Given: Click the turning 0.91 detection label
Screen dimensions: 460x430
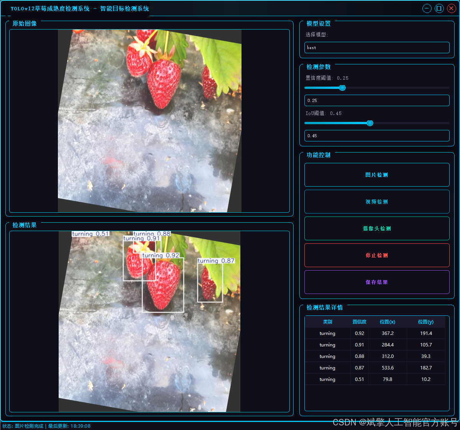Looking at the screenshot, I should 141,238.
